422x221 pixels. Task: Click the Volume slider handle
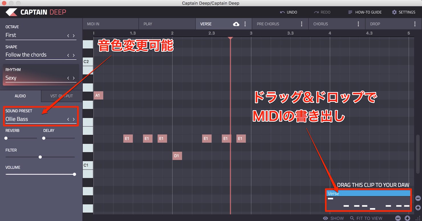click(74, 174)
